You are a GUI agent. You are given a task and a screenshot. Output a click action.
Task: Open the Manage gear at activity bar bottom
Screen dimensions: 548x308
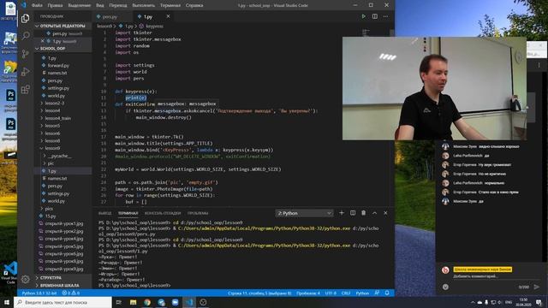coord(25,279)
